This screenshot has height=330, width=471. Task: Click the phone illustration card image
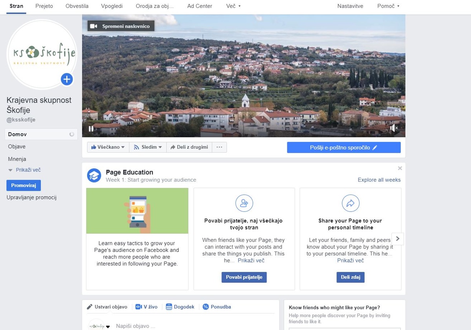[x=137, y=211]
